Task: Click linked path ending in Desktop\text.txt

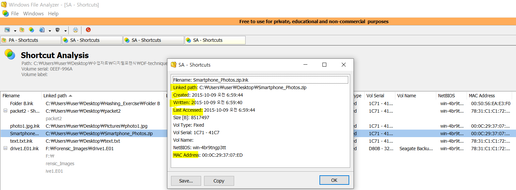Action: (83, 141)
